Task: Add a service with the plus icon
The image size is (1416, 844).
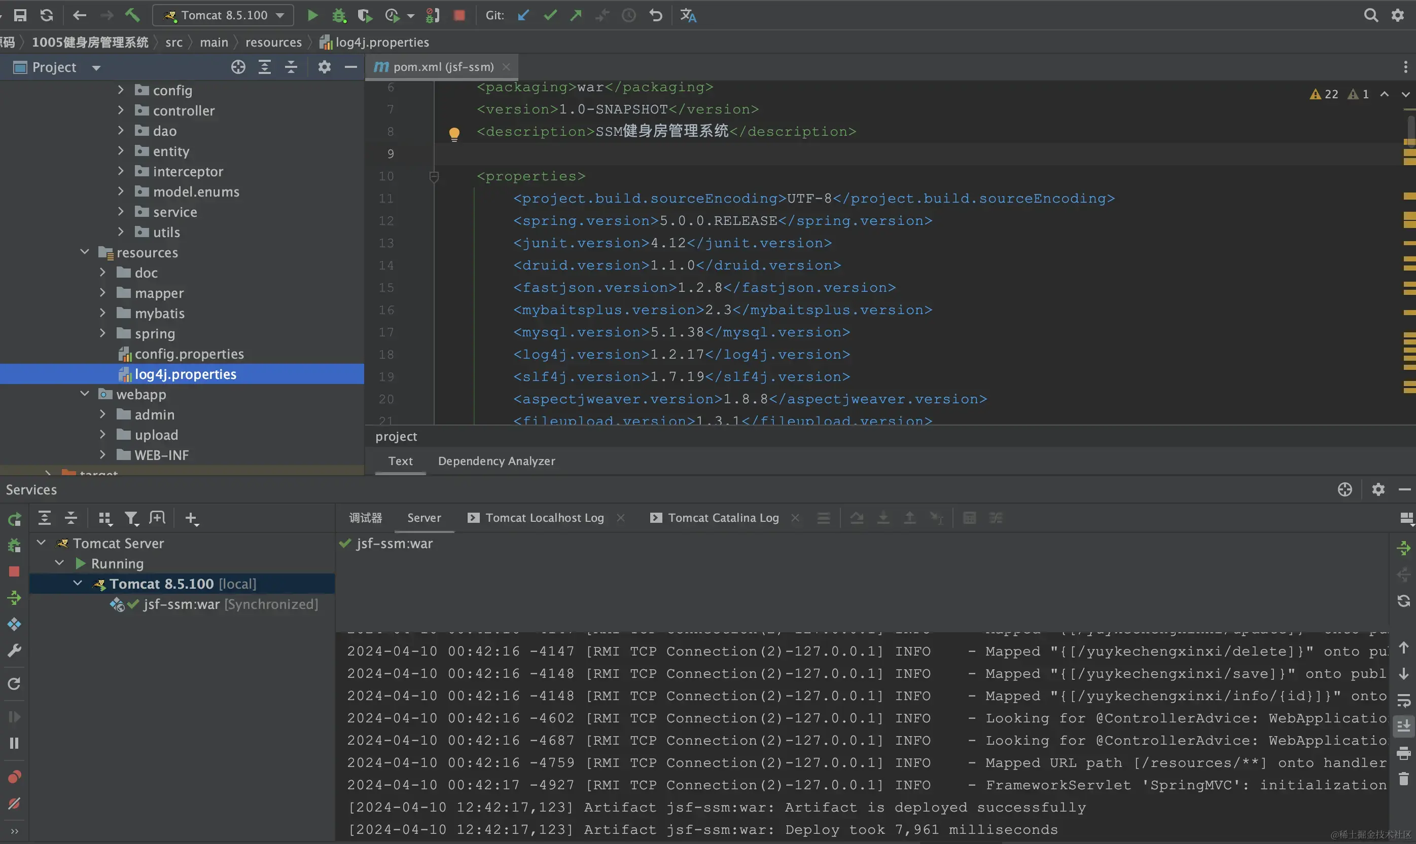Action: 192,518
